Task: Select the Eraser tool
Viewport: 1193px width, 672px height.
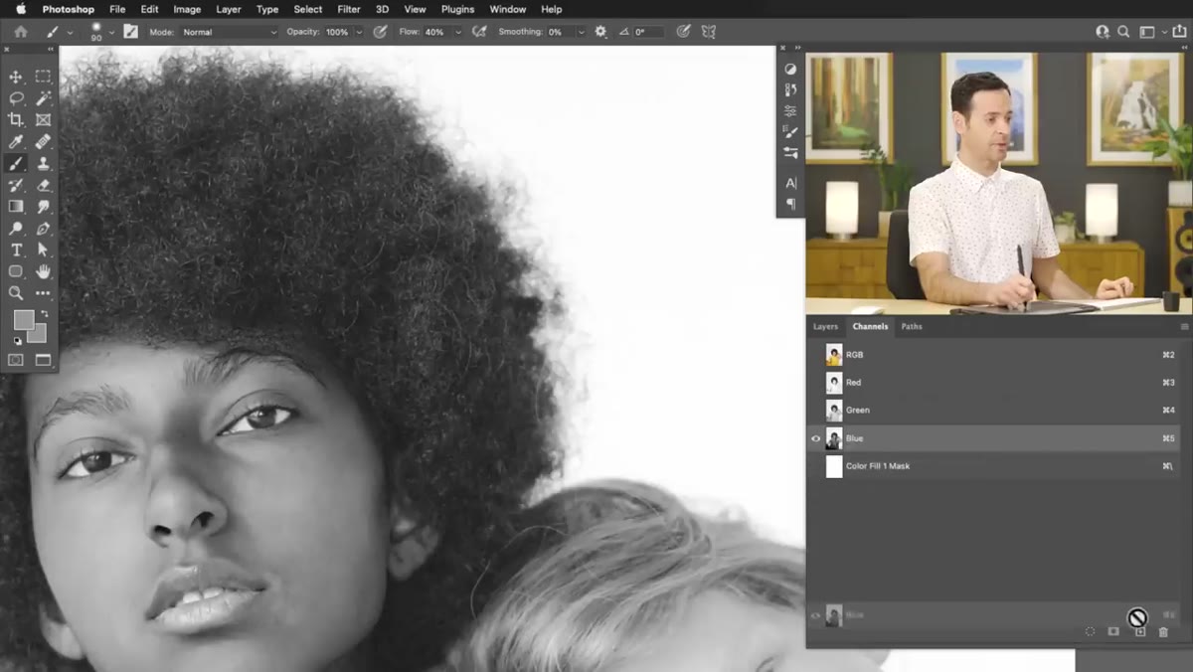Action: point(43,186)
